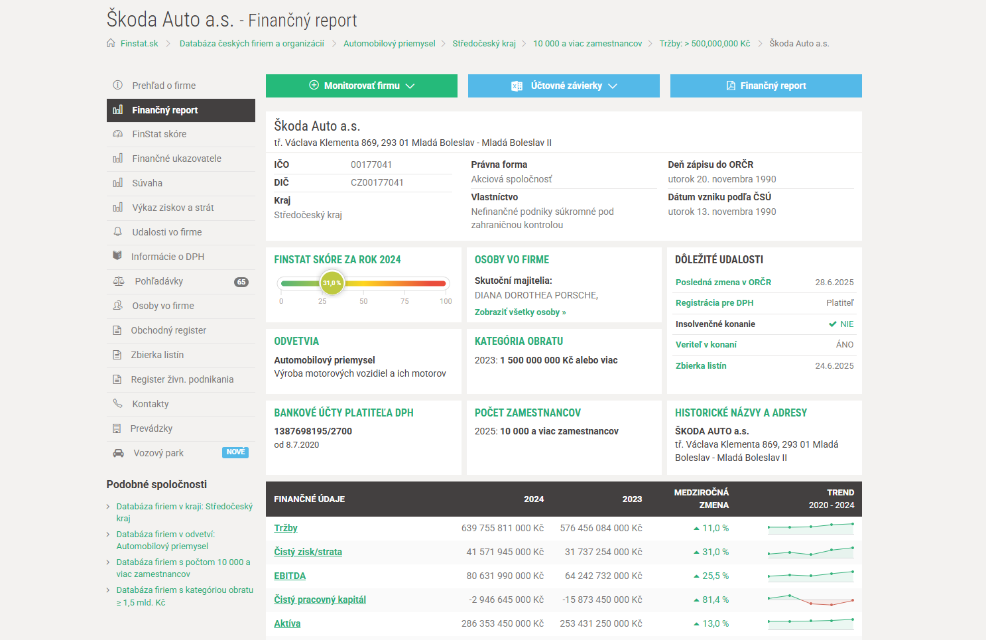Expand the Monitorovať firmu dropdown

click(x=361, y=86)
